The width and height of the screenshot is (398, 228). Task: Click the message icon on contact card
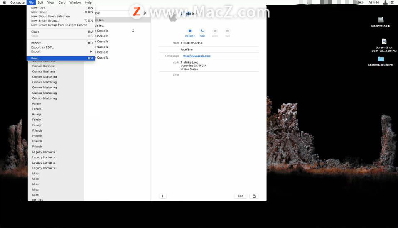tap(190, 31)
